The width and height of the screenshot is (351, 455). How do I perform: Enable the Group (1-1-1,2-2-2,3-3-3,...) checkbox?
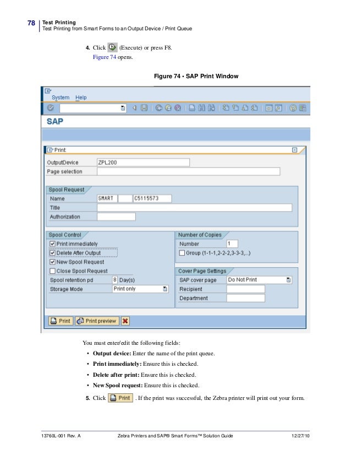(182, 253)
